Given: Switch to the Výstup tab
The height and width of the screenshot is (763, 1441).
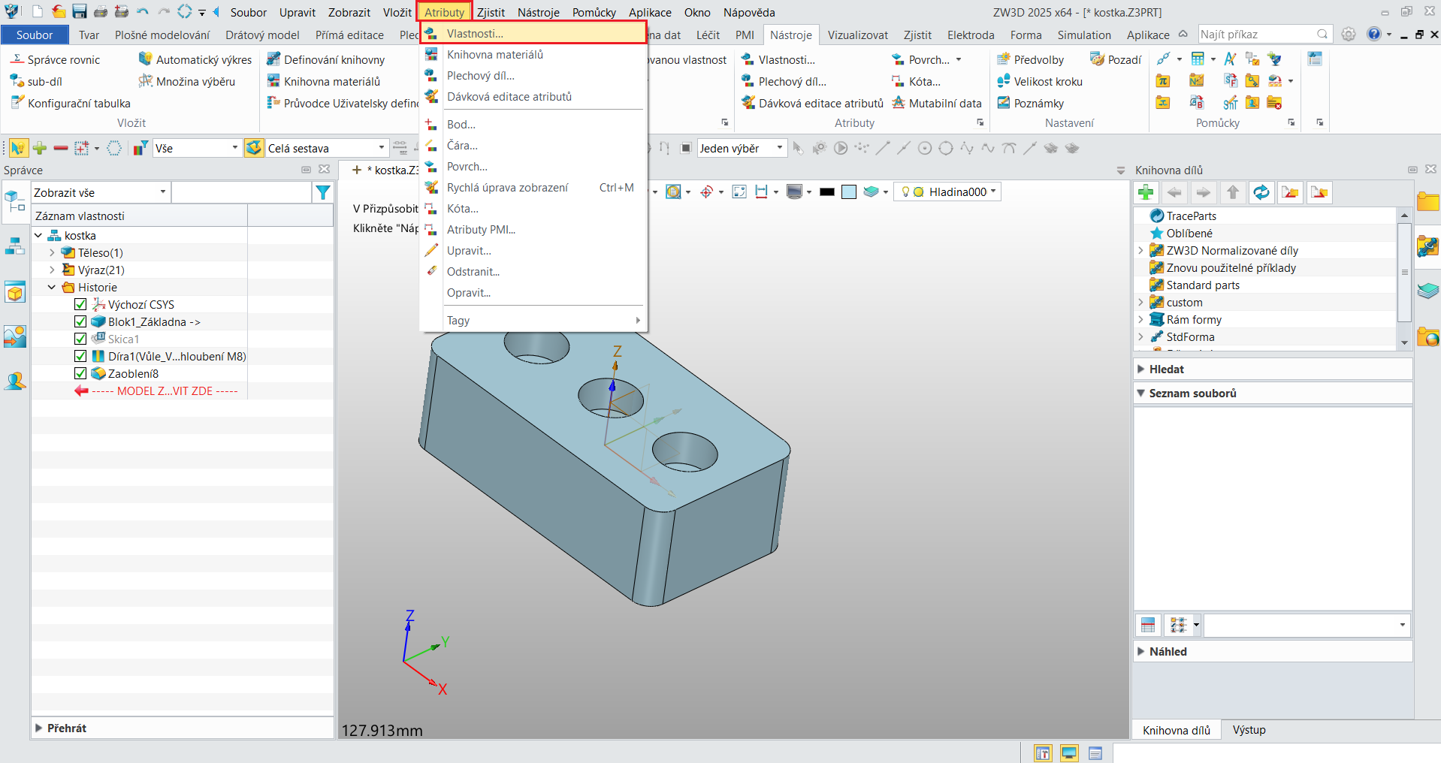Looking at the screenshot, I should (1249, 729).
